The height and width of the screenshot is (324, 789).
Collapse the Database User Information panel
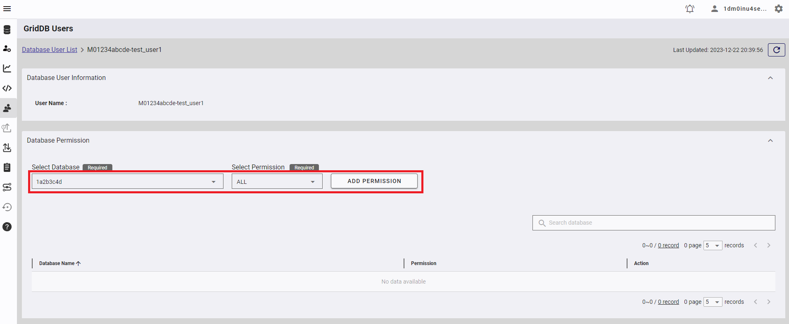pyautogui.click(x=770, y=78)
